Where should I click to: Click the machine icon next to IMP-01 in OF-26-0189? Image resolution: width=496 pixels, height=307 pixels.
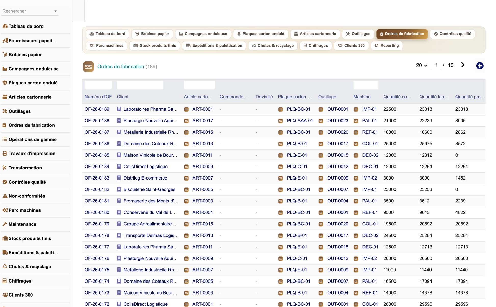(x=356, y=109)
